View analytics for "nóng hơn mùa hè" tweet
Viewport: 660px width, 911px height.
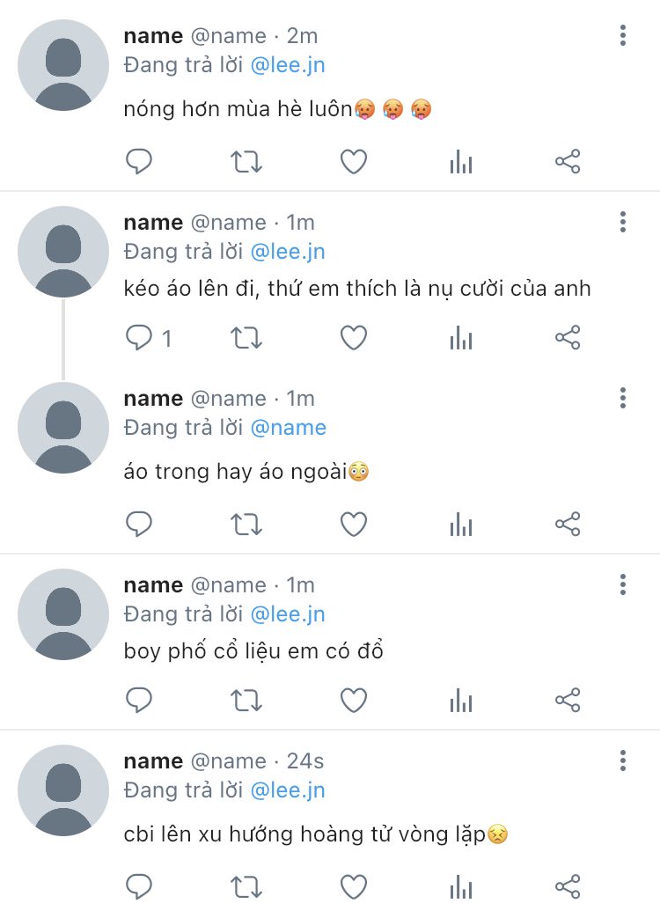[461, 162]
